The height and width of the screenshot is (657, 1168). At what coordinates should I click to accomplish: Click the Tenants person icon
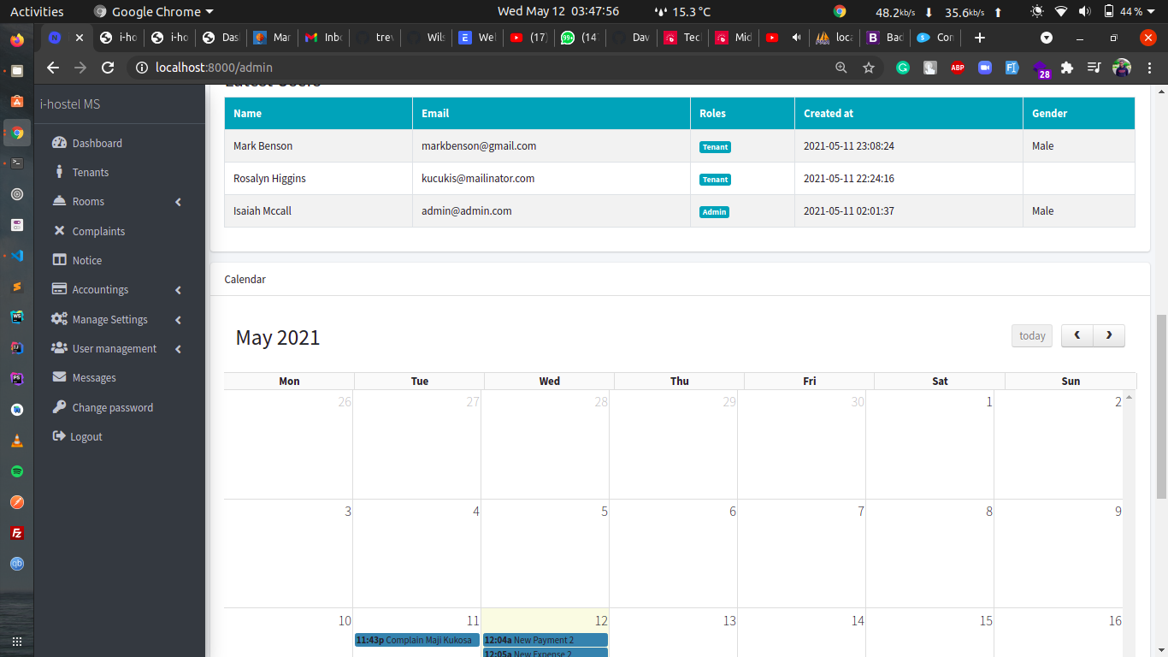click(x=59, y=172)
